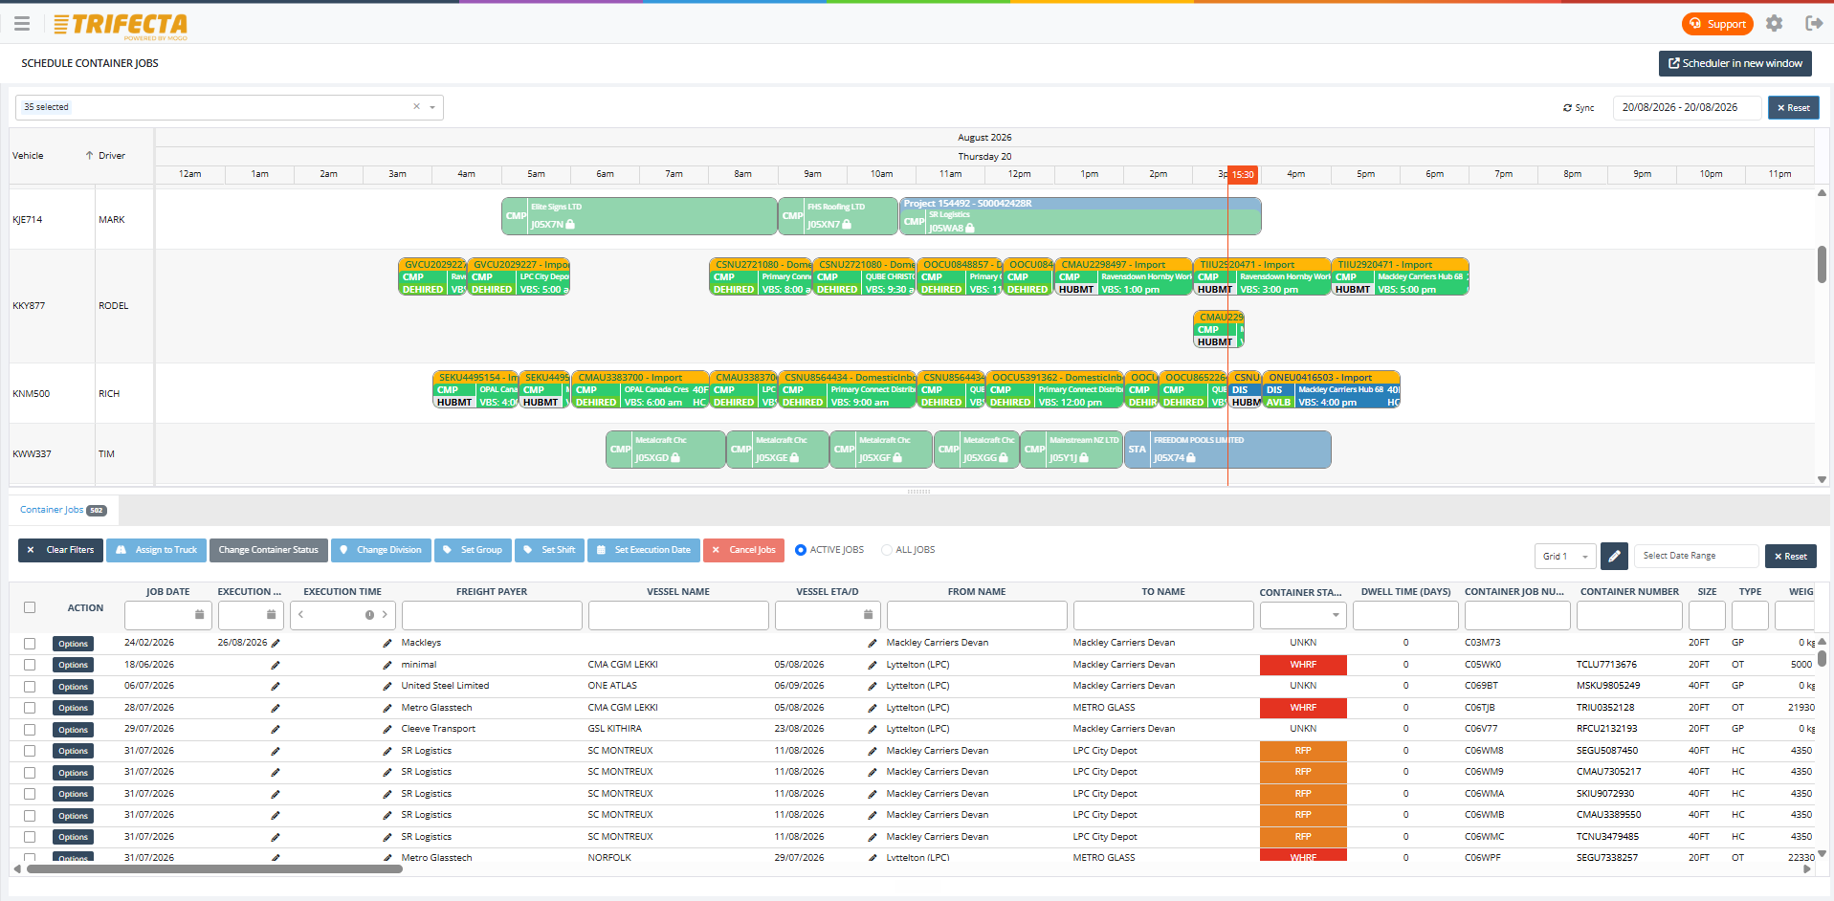
Task: Select ACTIVE JOBS radio button
Action: [801, 550]
